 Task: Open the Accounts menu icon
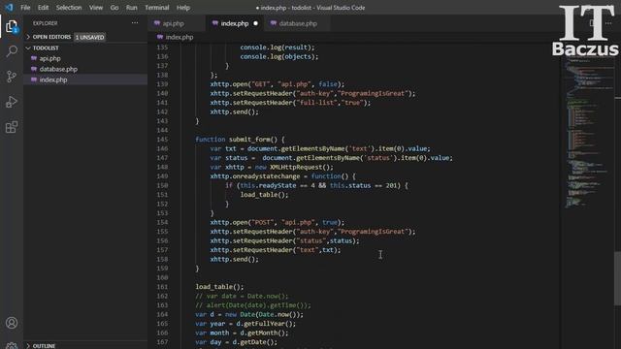[12, 323]
